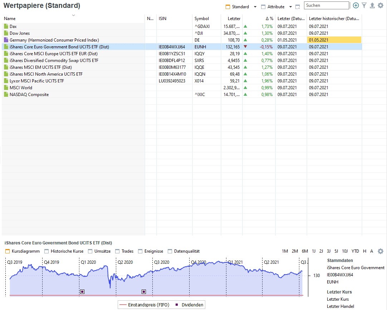Select chart range H
The width and height of the screenshot is (387, 310).
(x=364, y=251)
